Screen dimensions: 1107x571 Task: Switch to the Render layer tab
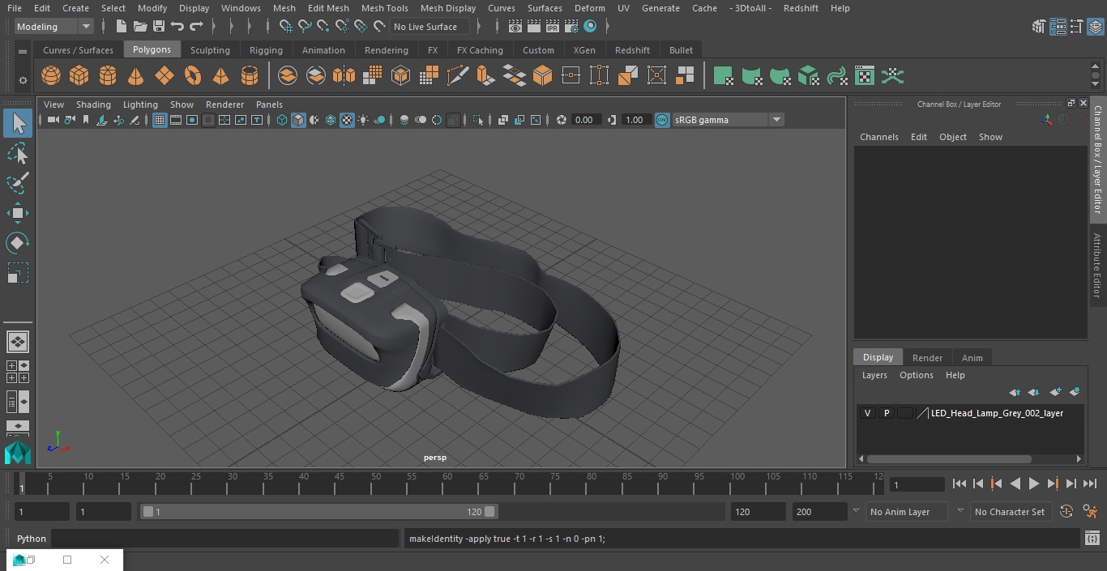(x=927, y=358)
